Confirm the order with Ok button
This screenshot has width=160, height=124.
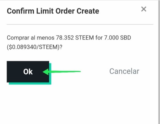pyautogui.click(x=28, y=72)
